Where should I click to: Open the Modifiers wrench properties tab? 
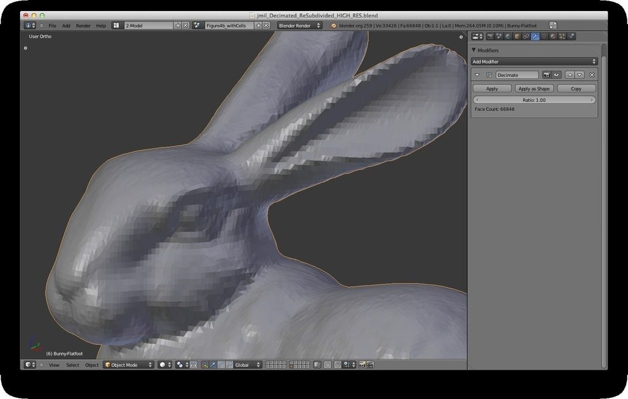click(x=535, y=37)
